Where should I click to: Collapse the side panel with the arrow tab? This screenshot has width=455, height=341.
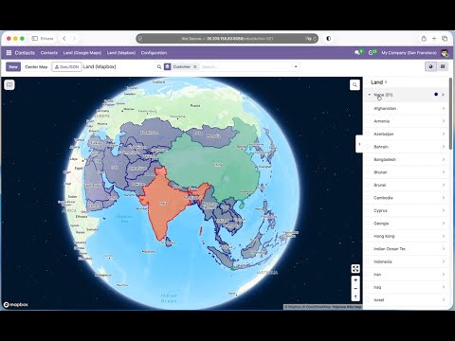pyautogui.click(x=359, y=144)
